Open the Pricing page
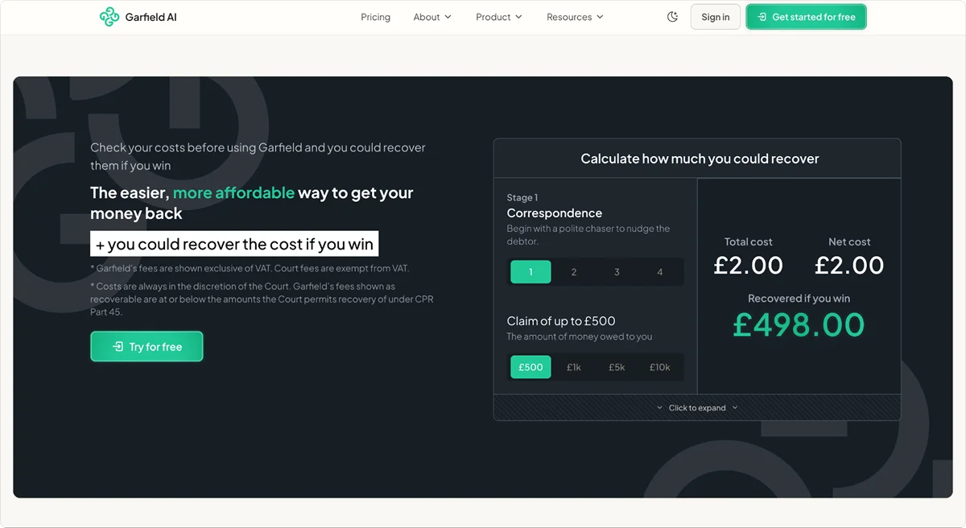 (x=375, y=17)
